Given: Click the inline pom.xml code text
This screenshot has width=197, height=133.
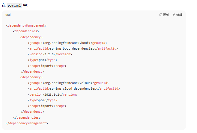Looking at the screenshot, I should pos(14,5).
